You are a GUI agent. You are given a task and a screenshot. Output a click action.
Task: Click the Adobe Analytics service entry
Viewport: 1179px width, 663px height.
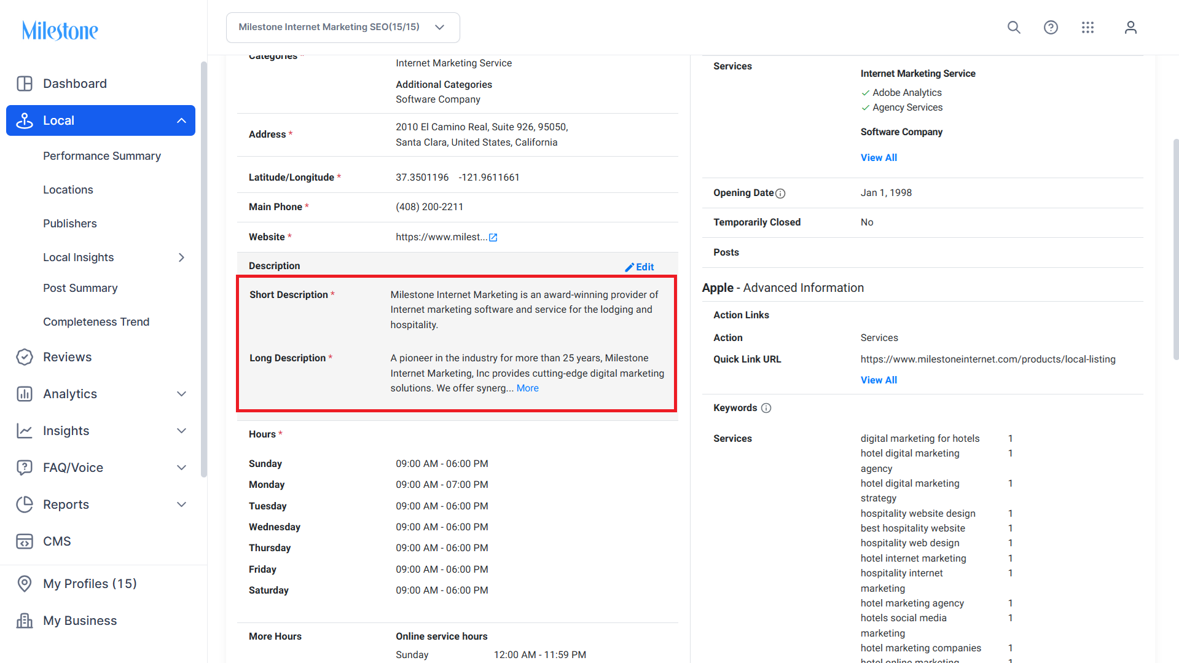coord(907,93)
